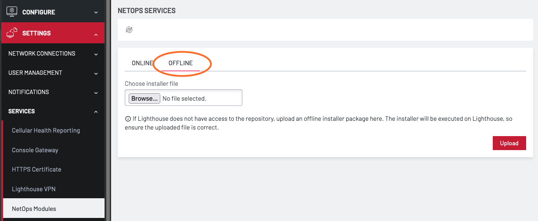
Task: Click the info icon beside Lighthouse notice
Action: click(x=128, y=119)
